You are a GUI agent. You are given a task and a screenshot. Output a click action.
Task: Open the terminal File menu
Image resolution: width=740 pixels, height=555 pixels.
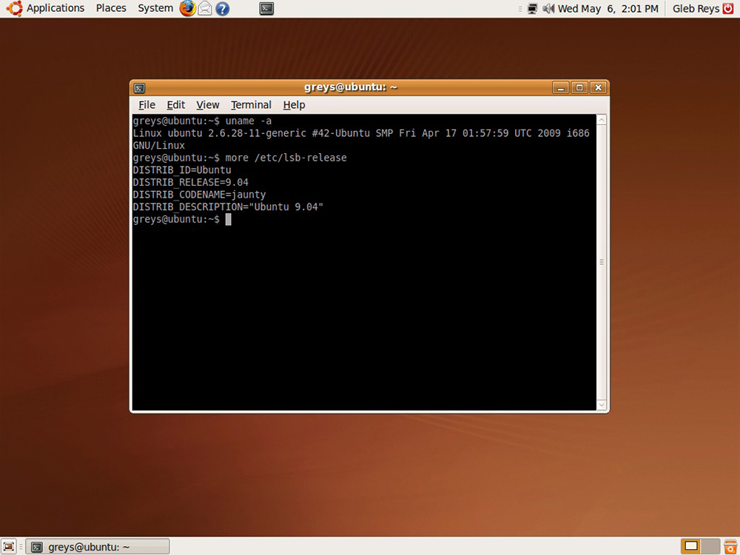click(147, 105)
